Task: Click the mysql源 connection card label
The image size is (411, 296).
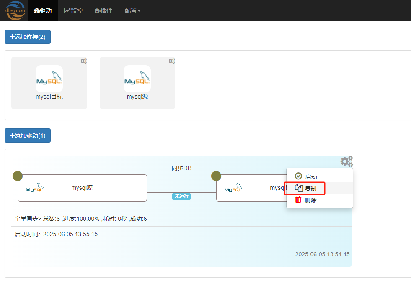Action: pyautogui.click(x=137, y=97)
